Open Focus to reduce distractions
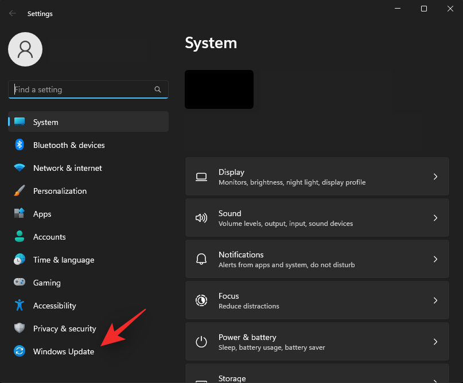The width and height of the screenshot is (463, 383). [317, 300]
